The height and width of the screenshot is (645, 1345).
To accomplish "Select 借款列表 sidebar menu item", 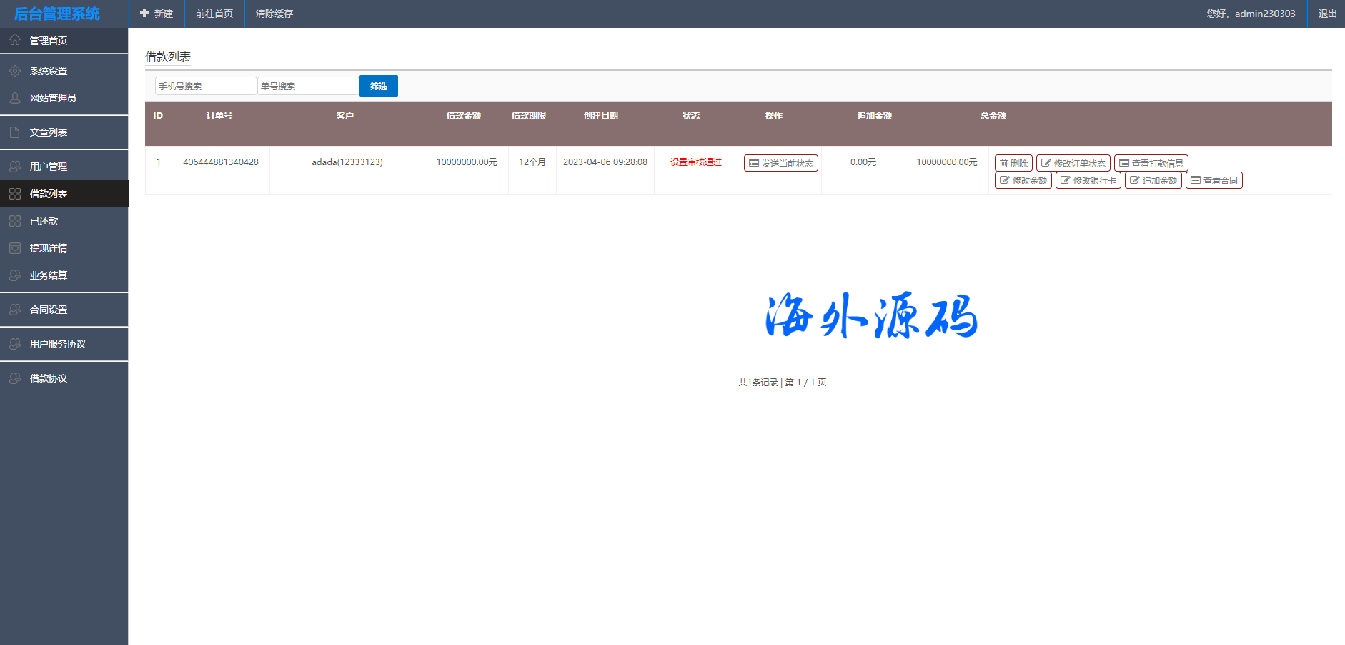I will 49,194.
